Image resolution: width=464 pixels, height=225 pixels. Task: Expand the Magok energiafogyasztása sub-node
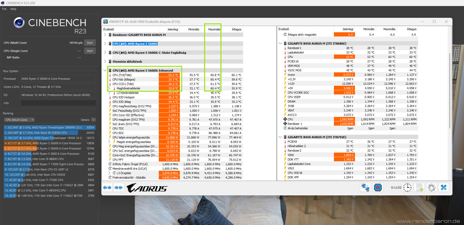point(109,142)
